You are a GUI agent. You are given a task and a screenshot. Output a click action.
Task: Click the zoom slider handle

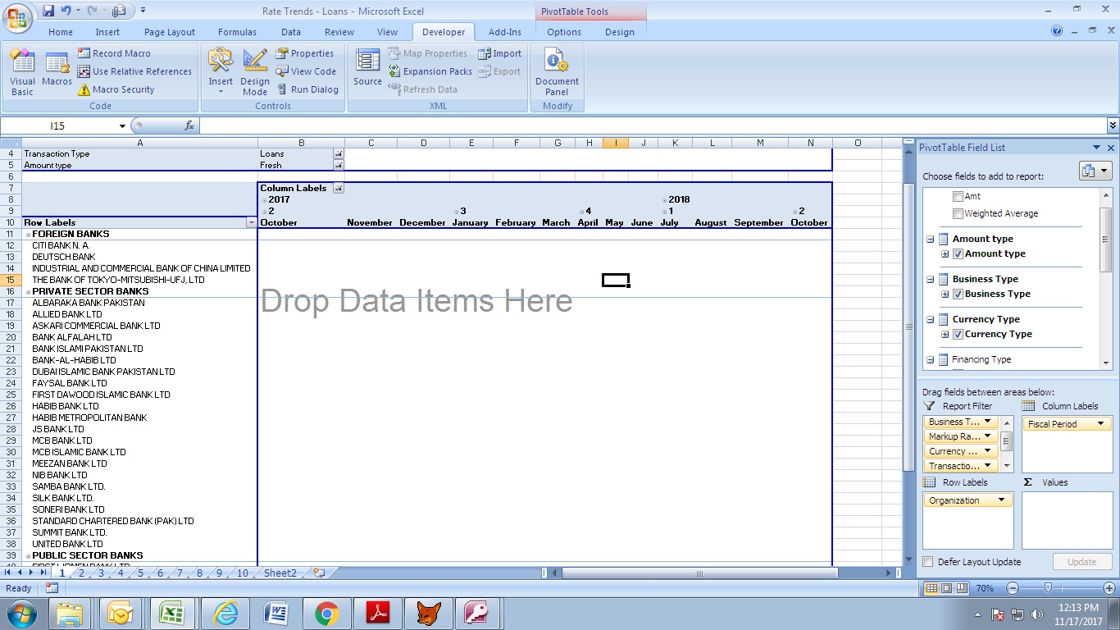[1048, 588]
